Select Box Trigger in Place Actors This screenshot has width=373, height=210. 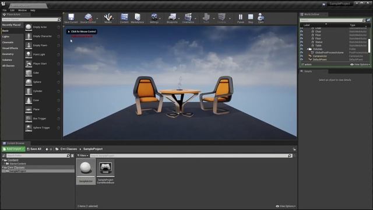[x=43, y=118]
